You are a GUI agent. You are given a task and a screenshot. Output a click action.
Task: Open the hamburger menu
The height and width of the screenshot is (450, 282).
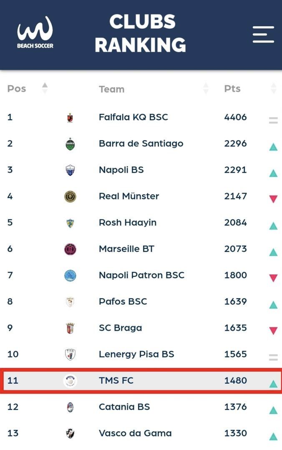[x=263, y=34]
